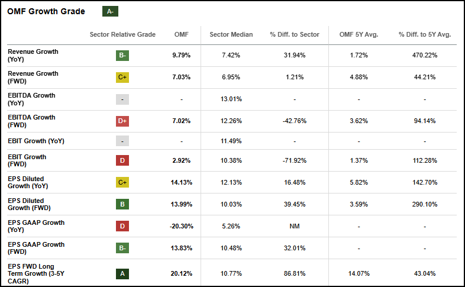The image size is (465, 287).
Task: Click the B- badge for EPS GAAP Growth (FWD)
Action: tap(122, 249)
